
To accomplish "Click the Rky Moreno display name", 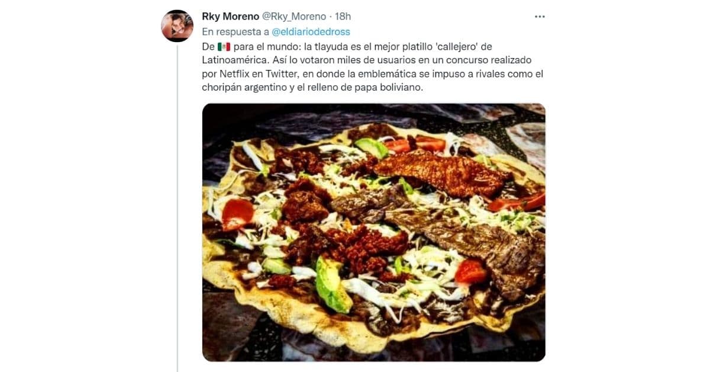I will [x=231, y=17].
